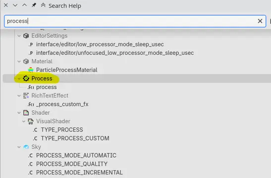Viewport: 271px width, 178px height.
Task: Click the double up arrow icon
Action: tap(43, 5)
